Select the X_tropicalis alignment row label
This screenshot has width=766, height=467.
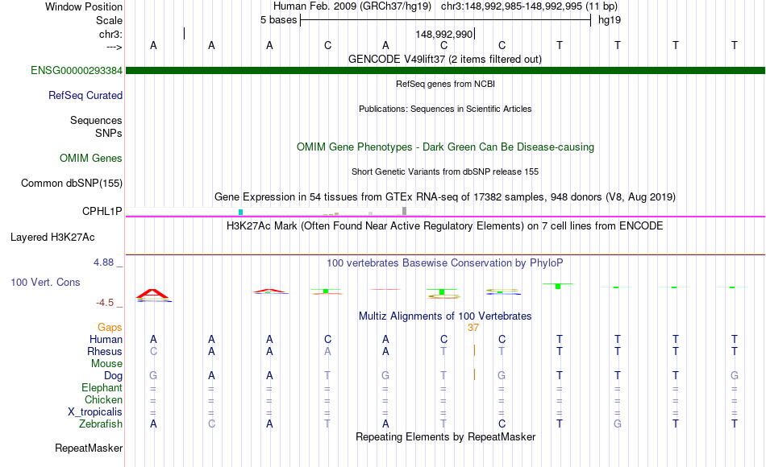pyautogui.click(x=95, y=412)
